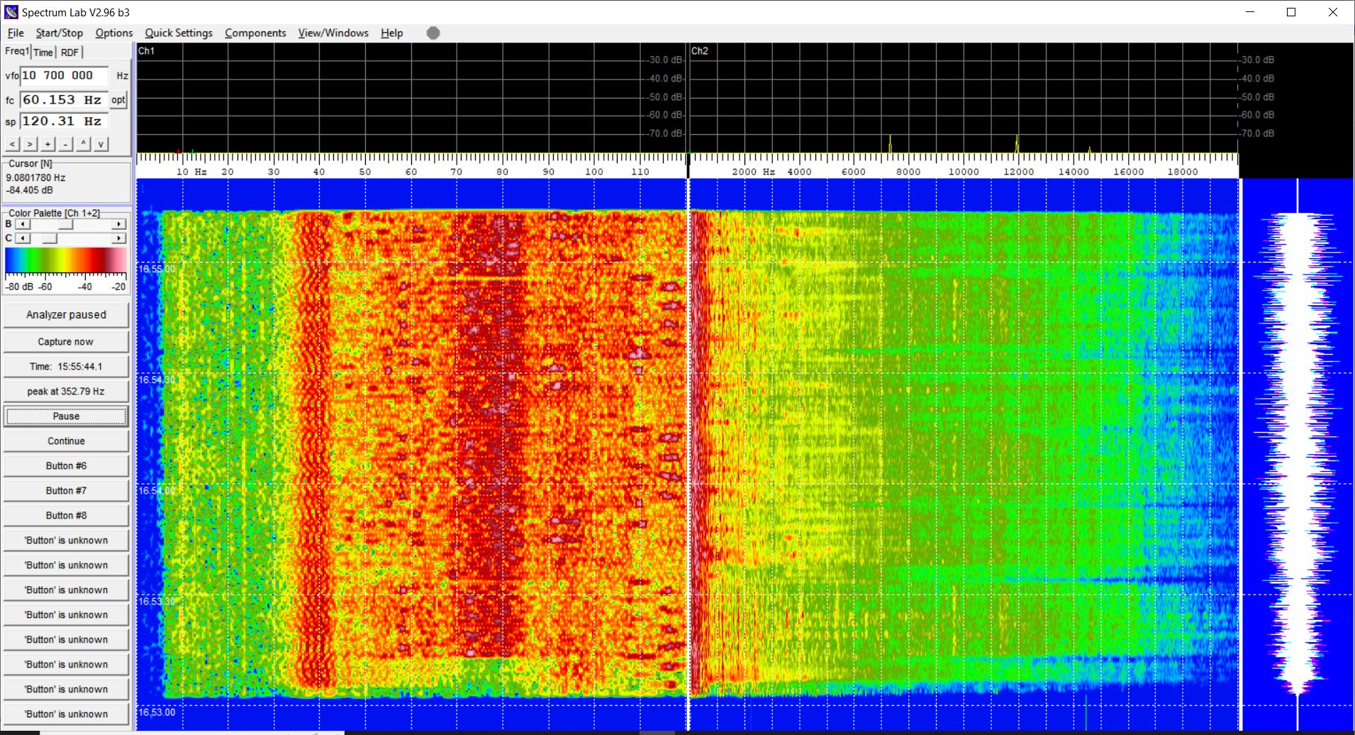This screenshot has width=1355, height=735.
Task: Open the View/Windows menu
Action: [333, 33]
